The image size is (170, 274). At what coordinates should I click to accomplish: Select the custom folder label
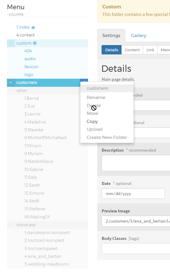[x=24, y=43]
